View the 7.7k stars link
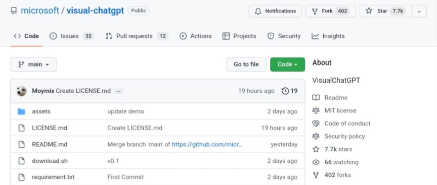The height and width of the screenshot is (185, 437). pyautogui.click(x=338, y=149)
